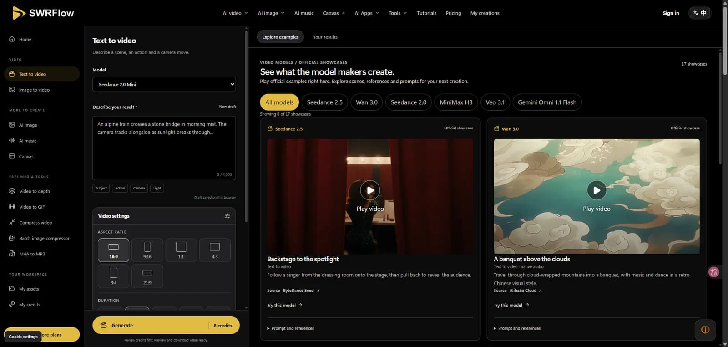Open the Seedance 2.0 Mini model dropdown
The width and height of the screenshot is (728, 347).
(164, 84)
